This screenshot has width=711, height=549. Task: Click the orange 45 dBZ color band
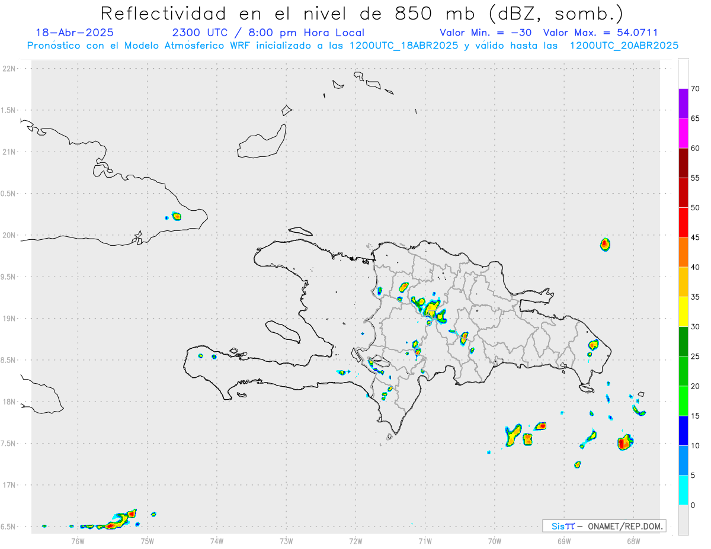coord(683,252)
